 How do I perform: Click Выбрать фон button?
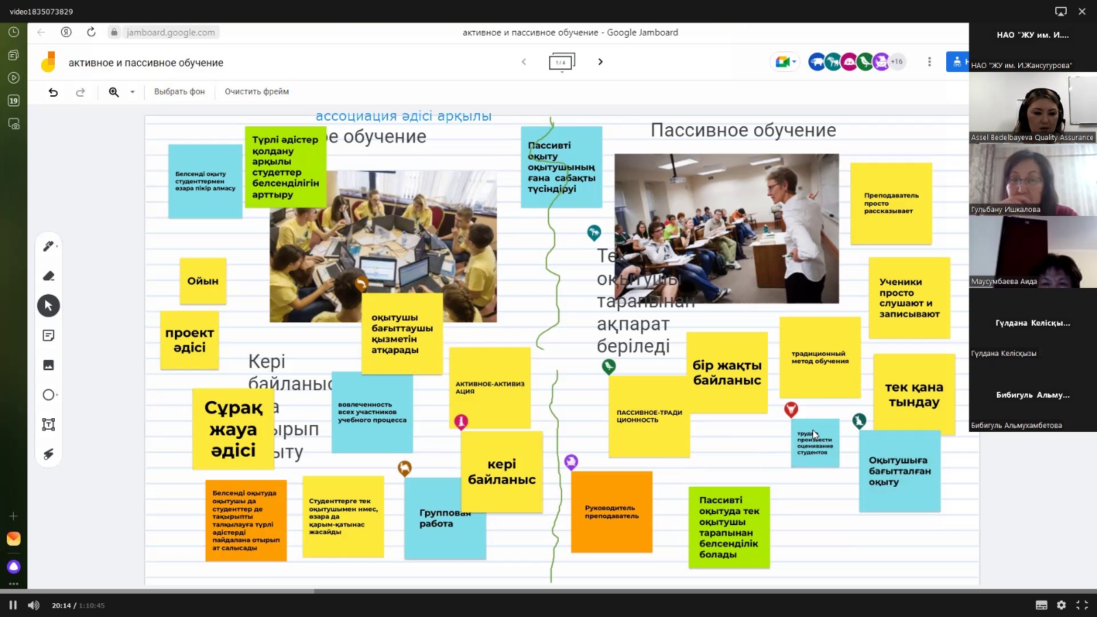[x=179, y=92]
